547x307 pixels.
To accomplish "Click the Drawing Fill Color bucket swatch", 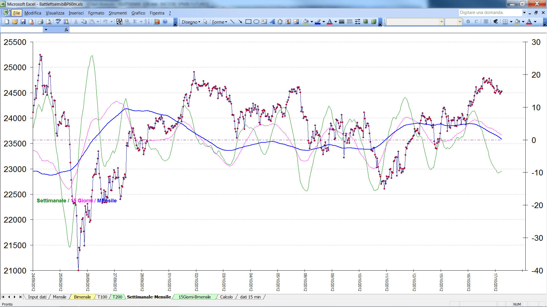I will 306,22.
